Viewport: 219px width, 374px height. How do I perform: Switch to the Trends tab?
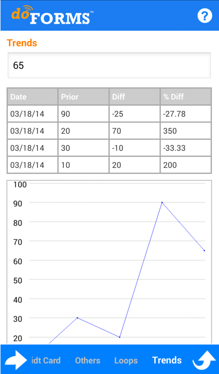coord(167,360)
